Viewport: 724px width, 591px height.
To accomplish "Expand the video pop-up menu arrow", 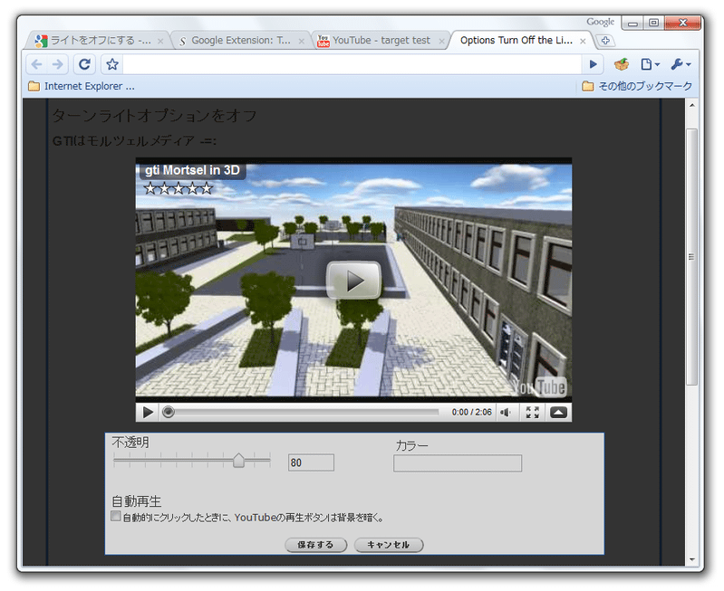I will tap(558, 412).
